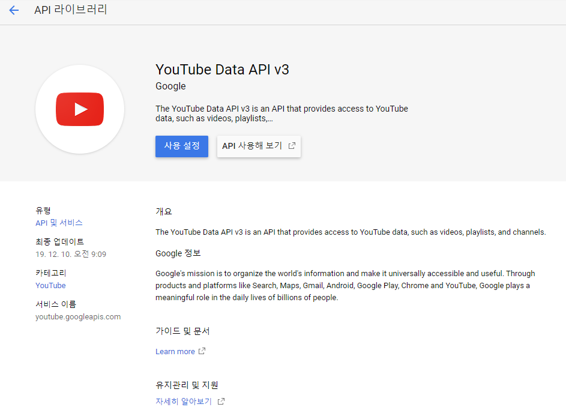Click the API 라이브러리 header title
Image resolution: width=566 pixels, height=410 pixels.
[70, 10]
